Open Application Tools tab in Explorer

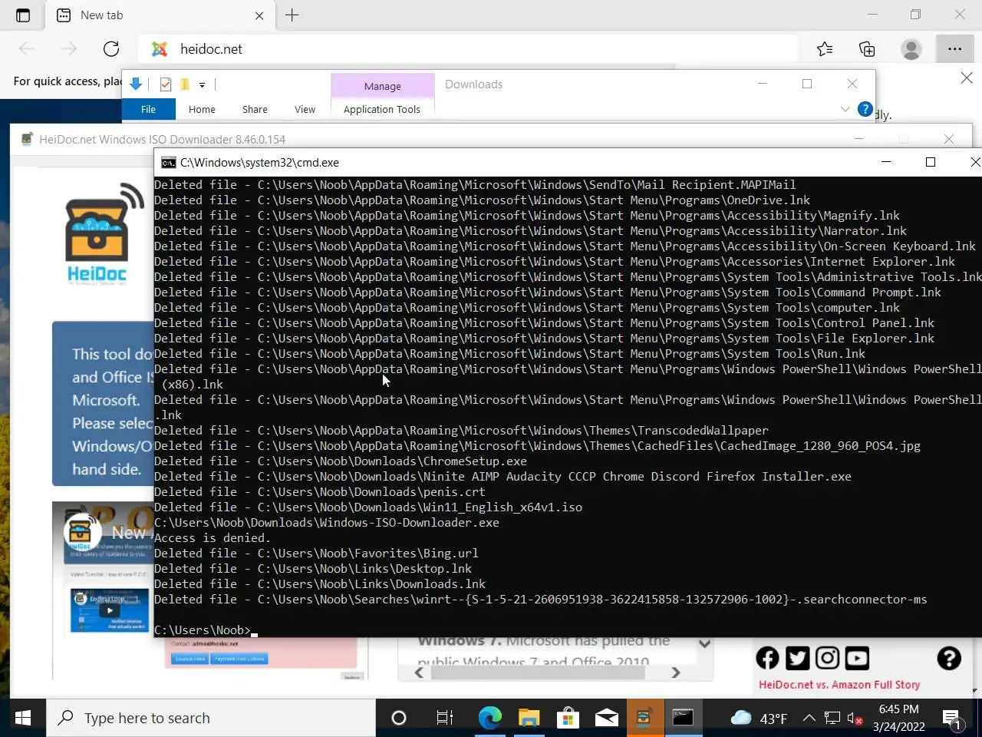[382, 109]
